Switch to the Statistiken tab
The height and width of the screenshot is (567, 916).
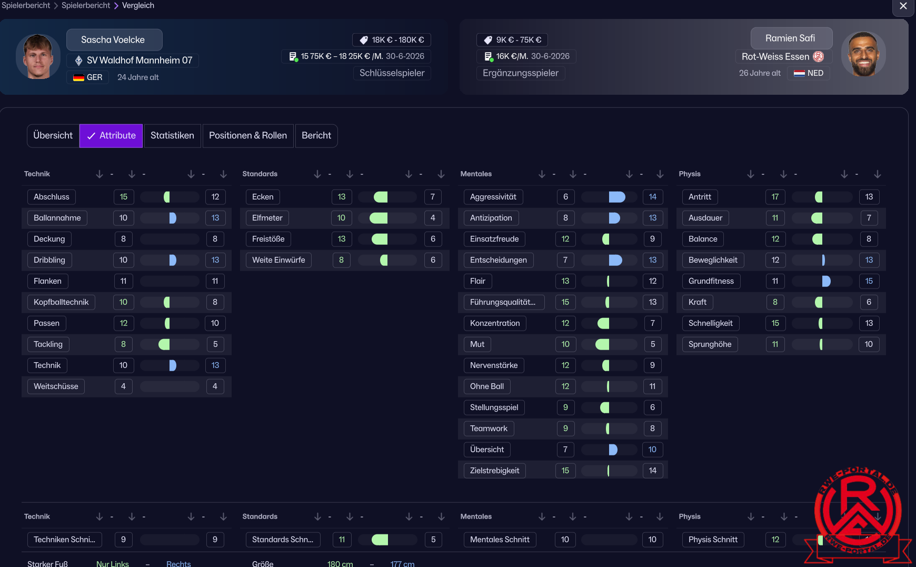click(x=172, y=136)
